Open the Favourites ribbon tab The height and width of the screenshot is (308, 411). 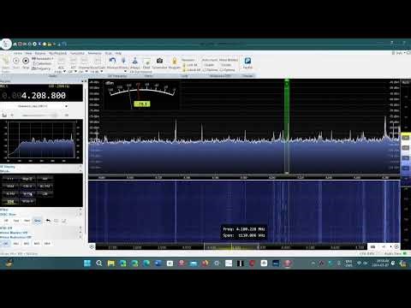(77, 53)
